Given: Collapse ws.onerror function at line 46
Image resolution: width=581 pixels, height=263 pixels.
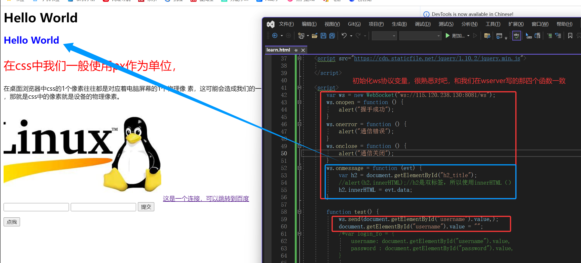Looking at the screenshot, I should 299,124.
